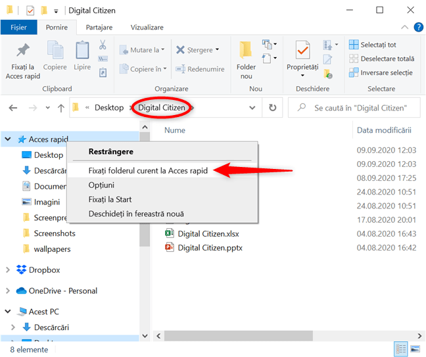Switch to Details view icon in status bar
Screen dimensions: 426x357
pos(401,348)
